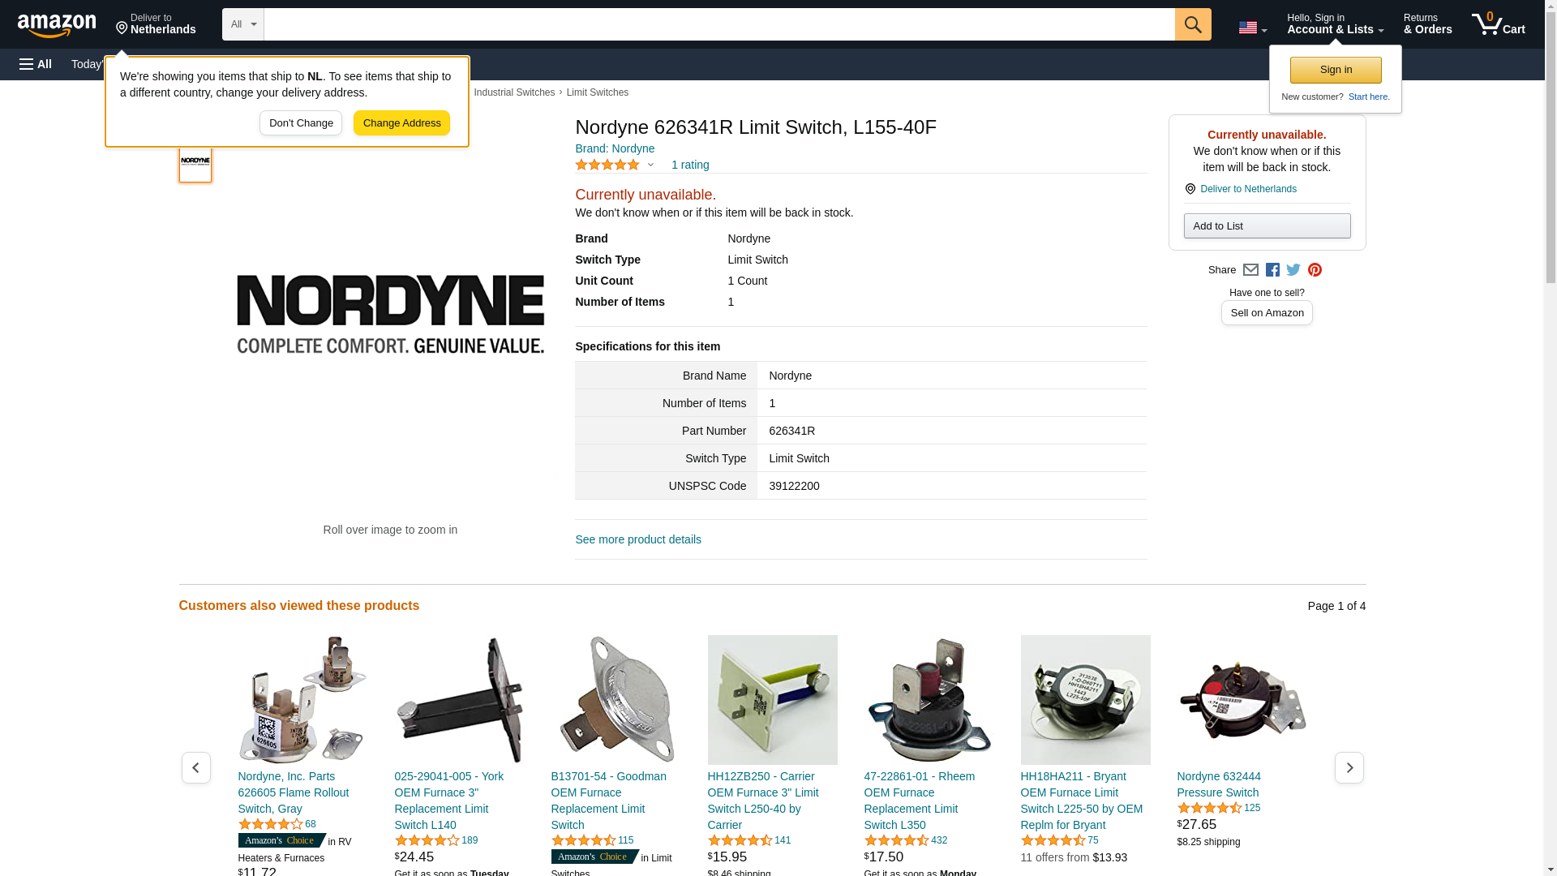1557x876 pixels.
Task: Click the Don't Change button
Action: point(301,123)
